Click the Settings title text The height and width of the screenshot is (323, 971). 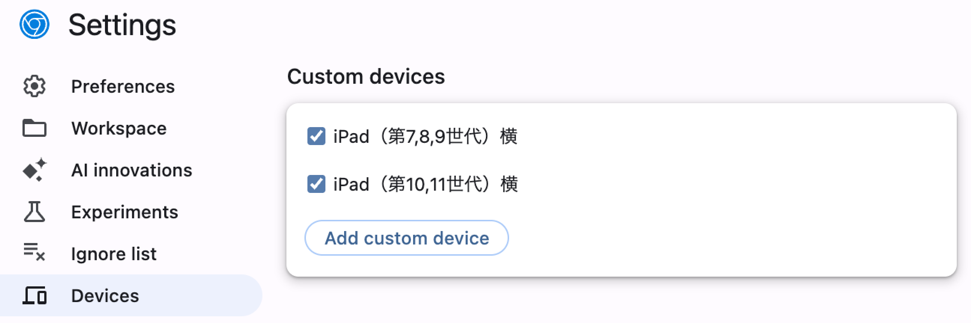(123, 25)
